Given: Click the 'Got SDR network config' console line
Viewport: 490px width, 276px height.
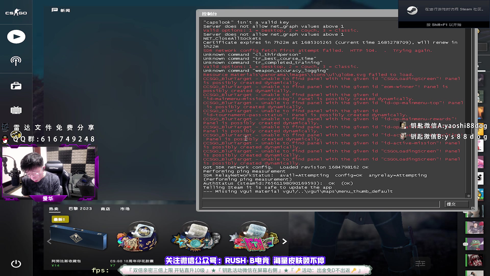Looking at the screenshot, I should [286, 167].
